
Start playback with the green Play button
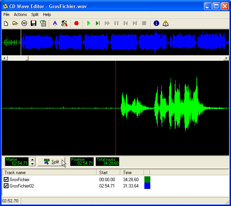click(88, 23)
